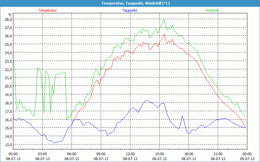260x162 pixels.
Task: Click the 21,0 y-axis value
Action: tap(9, 78)
